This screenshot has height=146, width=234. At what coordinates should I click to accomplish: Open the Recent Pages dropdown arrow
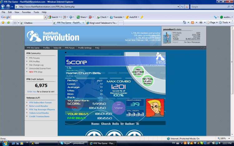pyautogui.click(x=12, y=7)
